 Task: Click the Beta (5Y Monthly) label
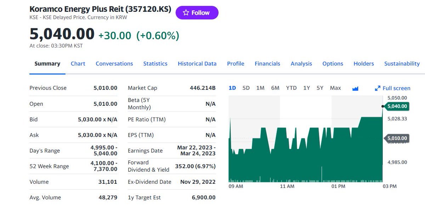(139, 104)
